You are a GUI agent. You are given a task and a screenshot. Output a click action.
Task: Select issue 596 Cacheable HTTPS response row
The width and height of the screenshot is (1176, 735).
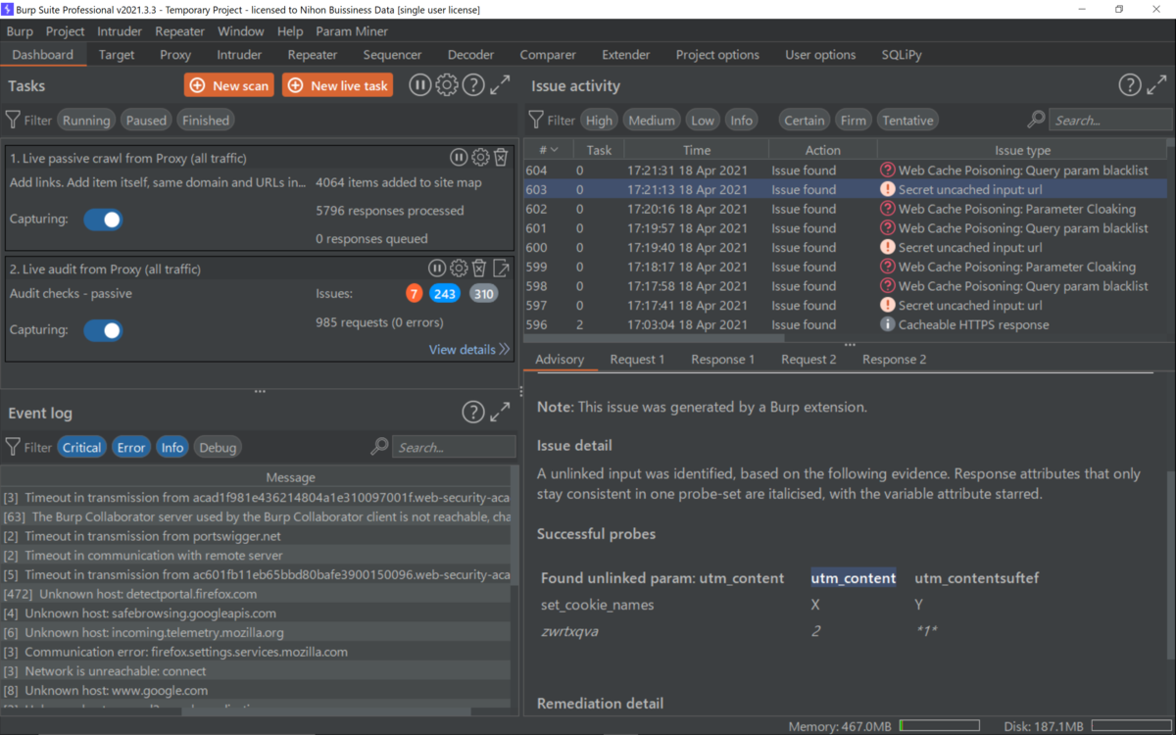click(x=845, y=324)
